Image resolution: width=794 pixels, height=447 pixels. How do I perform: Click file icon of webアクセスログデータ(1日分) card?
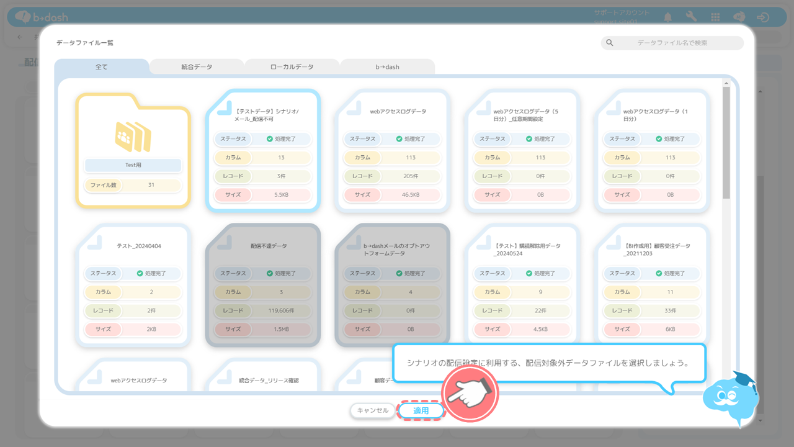[613, 107]
